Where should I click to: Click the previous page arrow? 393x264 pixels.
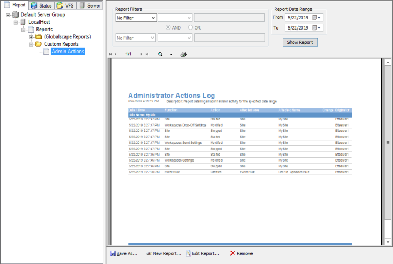click(x=115, y=54)
